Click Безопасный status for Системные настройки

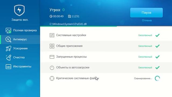(x=145, y=35)
